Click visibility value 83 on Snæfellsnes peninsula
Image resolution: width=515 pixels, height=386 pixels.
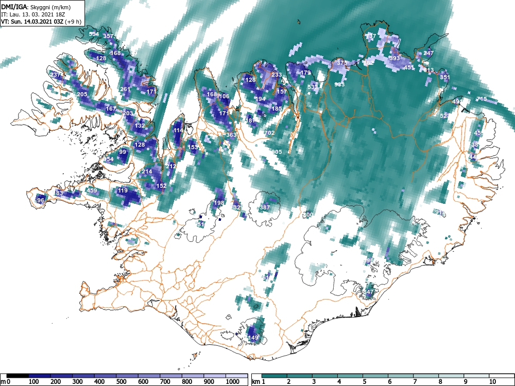[59, 192]
